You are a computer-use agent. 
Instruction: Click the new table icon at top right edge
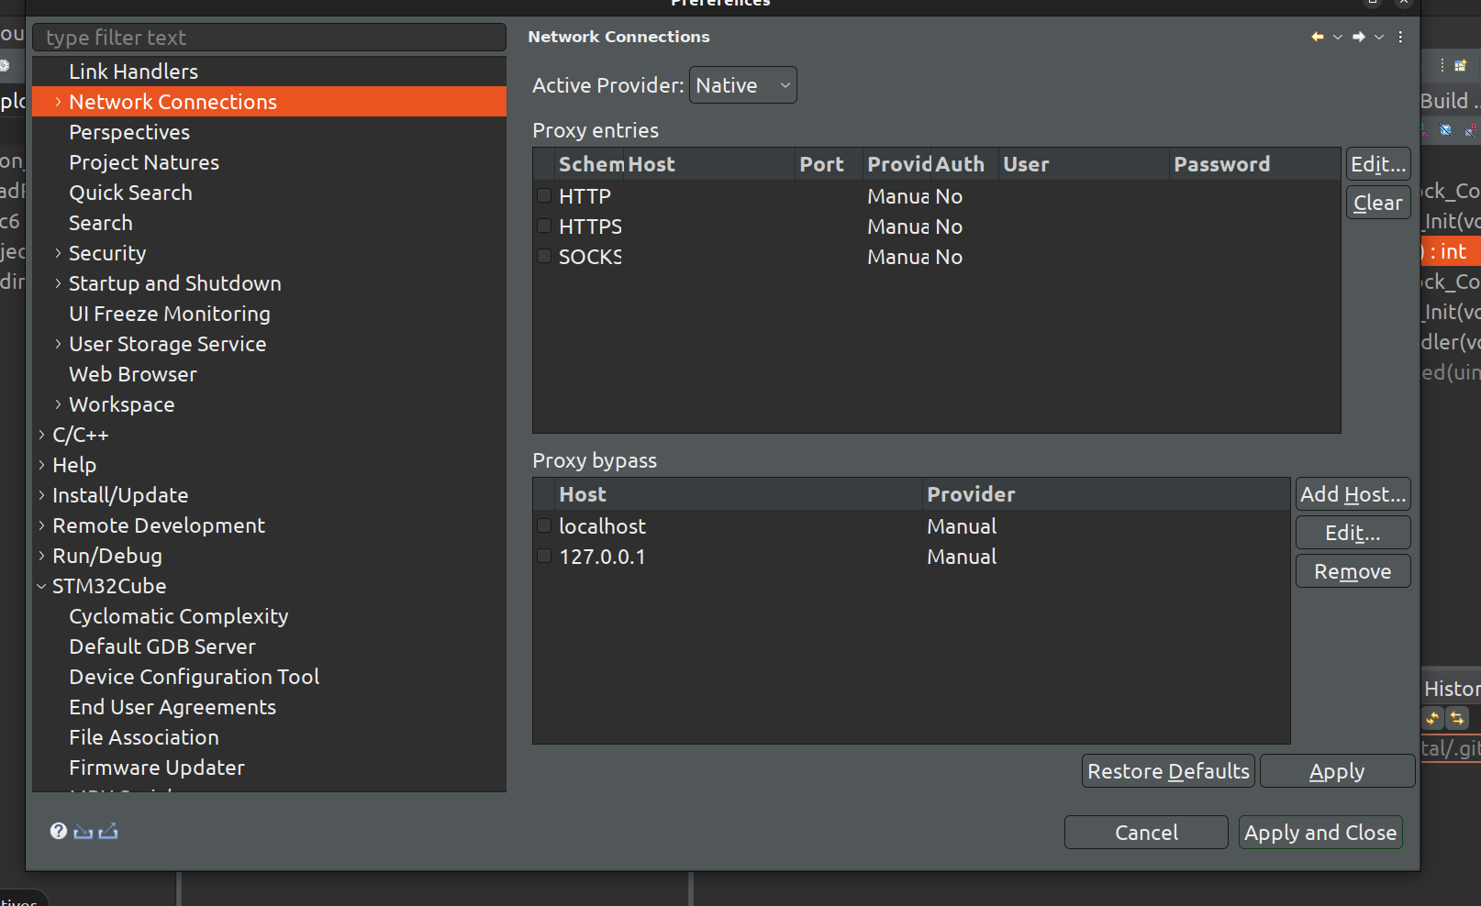point(1461,65)
